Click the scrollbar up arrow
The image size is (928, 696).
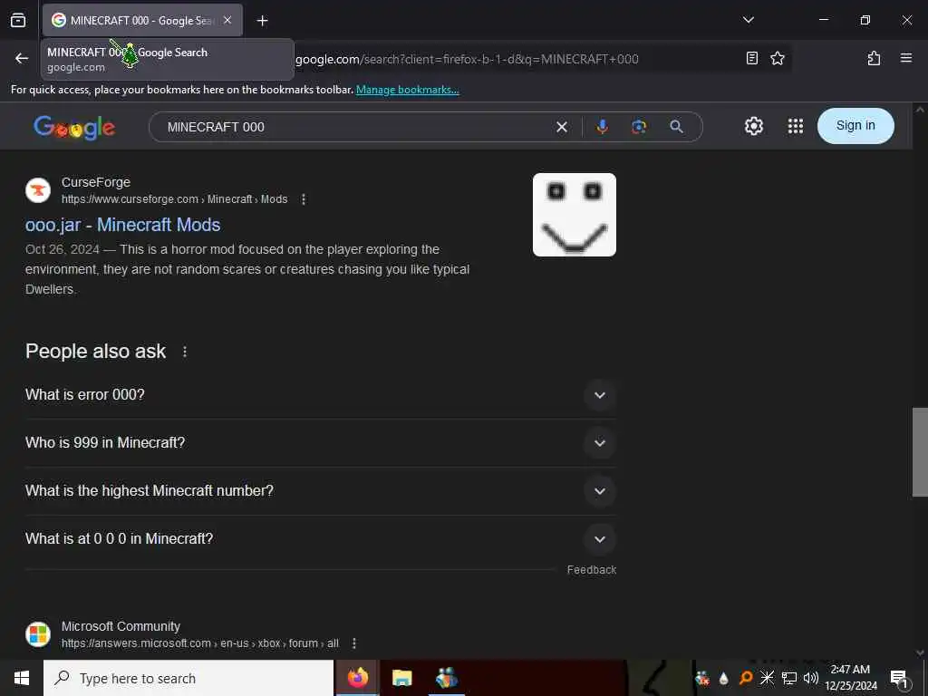[x=920, y=110]
